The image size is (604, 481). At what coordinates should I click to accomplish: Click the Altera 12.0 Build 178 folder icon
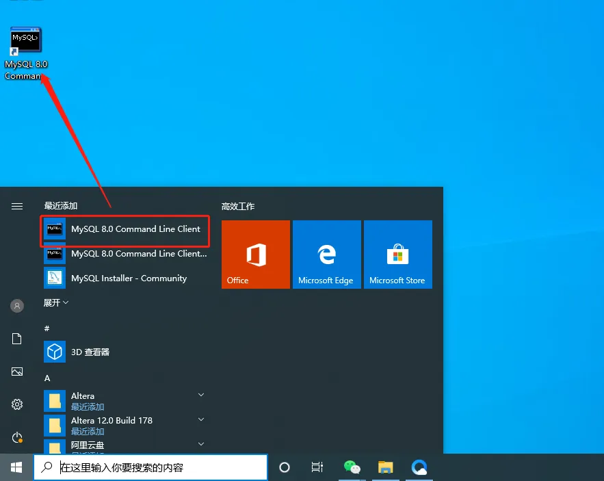54,426
